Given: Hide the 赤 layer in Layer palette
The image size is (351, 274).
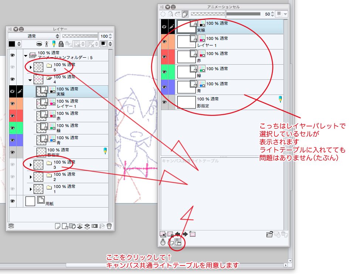Looking at the screenshot, I should coord(13,116).
